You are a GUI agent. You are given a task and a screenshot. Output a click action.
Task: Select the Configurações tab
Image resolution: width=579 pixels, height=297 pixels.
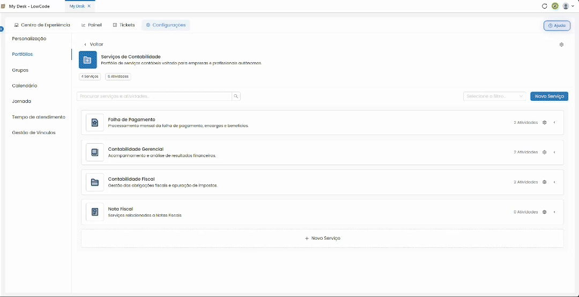[166, 25]
